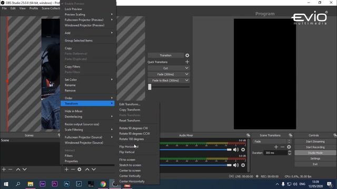Image resolution: width=337 pixels, height=189 pixels.
Task: Add a source with the plus icon
Action: click(x=66, y=169)
